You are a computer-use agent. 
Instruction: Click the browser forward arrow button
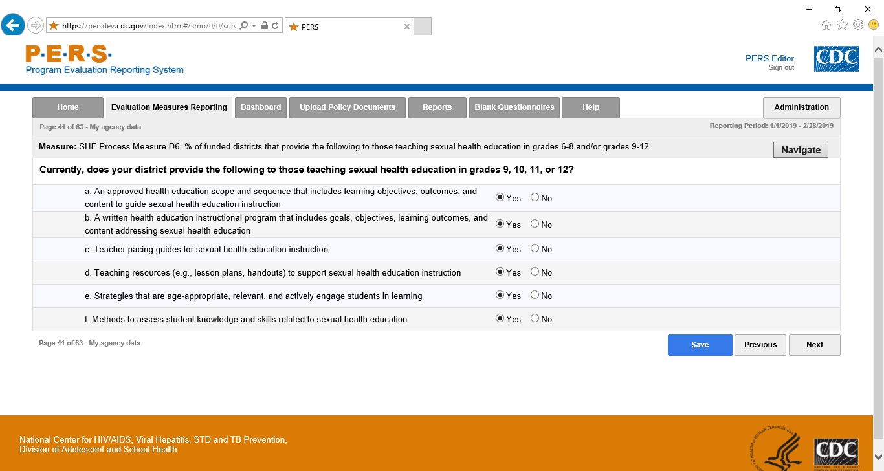(x=35, y=25)
